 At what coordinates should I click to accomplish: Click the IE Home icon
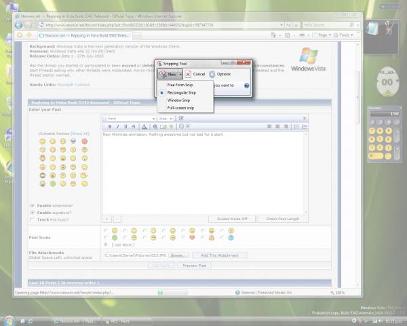click(273, 35)
